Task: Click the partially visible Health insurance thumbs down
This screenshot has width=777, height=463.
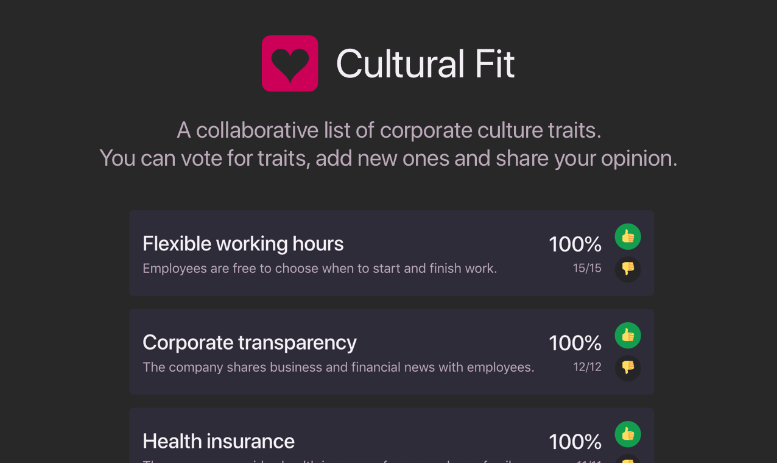Action: (628, 460)
